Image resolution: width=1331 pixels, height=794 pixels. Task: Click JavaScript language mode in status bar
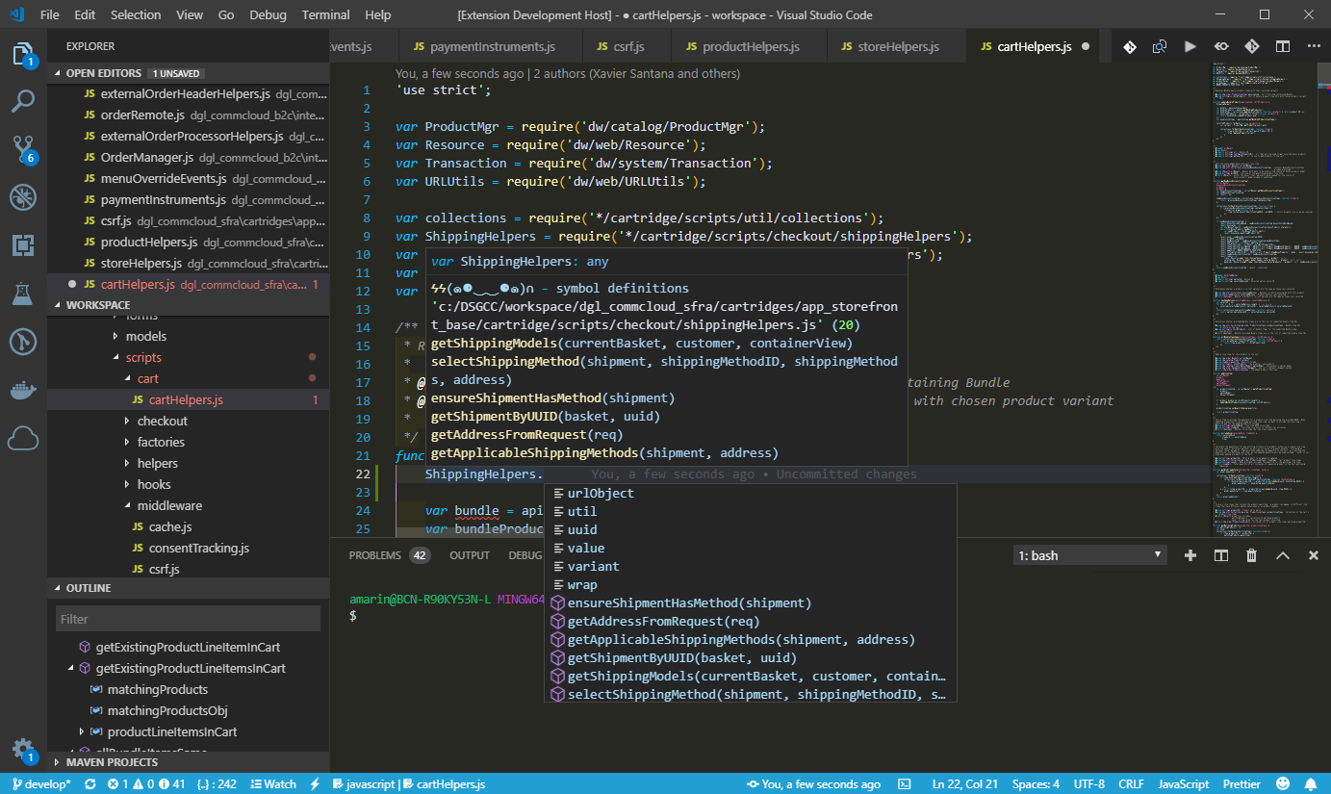click(x=1183, y=784)
